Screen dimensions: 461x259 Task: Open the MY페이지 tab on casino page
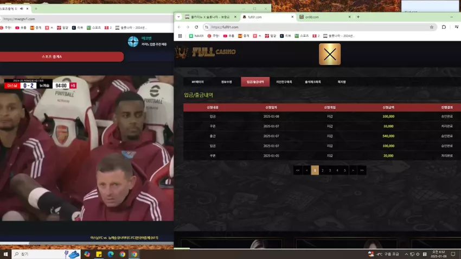click(x=197, y=82)
